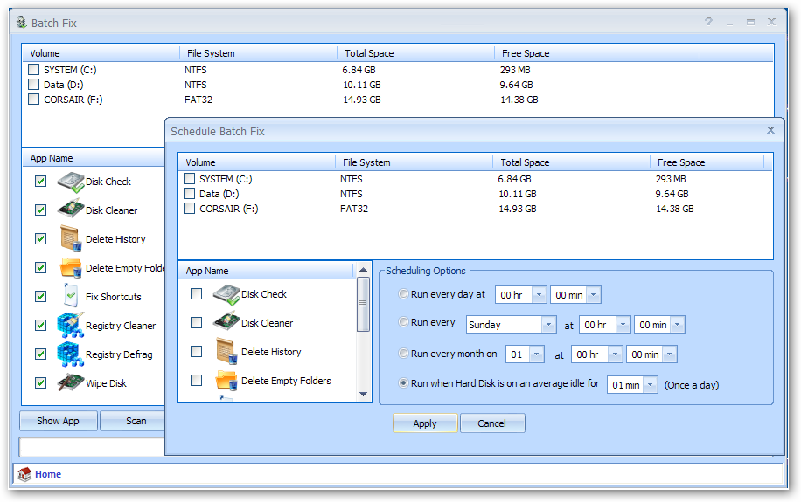Check SYSTEM (C:) in Batch Fix window
This screenshot has height=502, width=801.
click(x=33, y=69)
